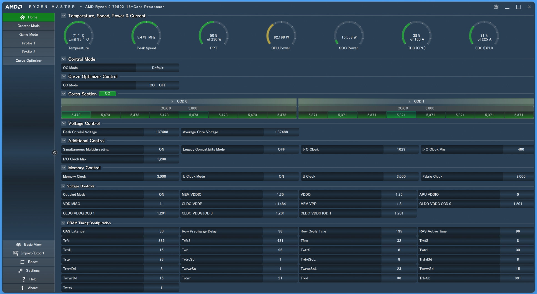Viewport: 537px width, 294px height.
Task: Click CAS Latency value 30
Action: coord(162,231)
